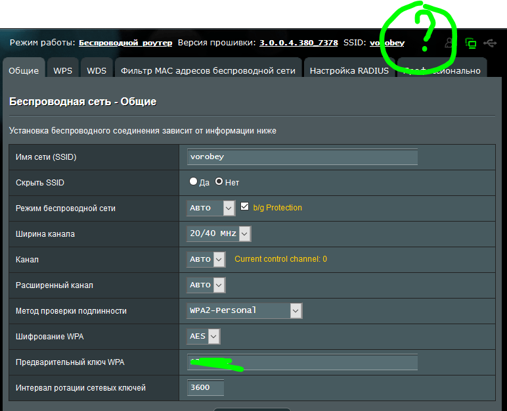This screenshot has height=411, width=507.
Task: Select 'Нет' for hide SSID option
Action: click(219, 182)
